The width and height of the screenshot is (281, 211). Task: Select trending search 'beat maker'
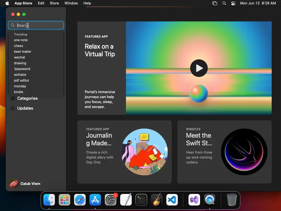click(x=23, y=51)
